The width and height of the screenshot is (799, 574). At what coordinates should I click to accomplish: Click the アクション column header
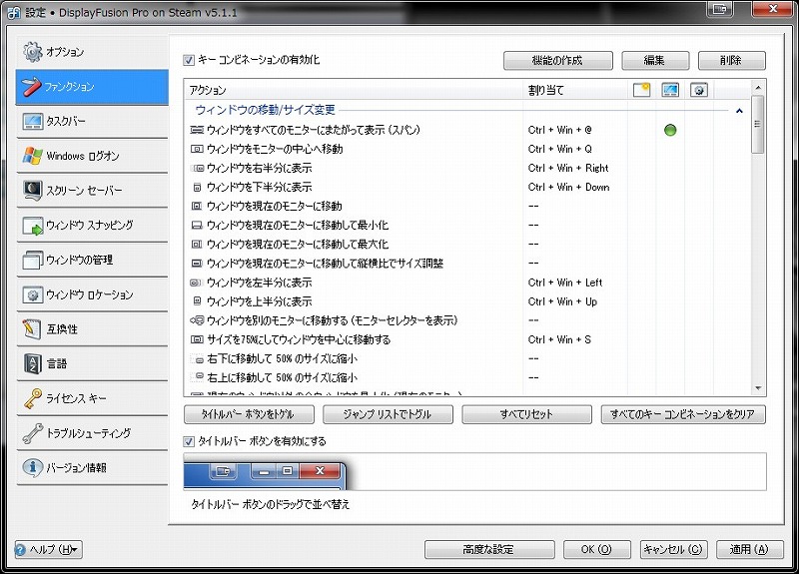[x=354, y=91]
